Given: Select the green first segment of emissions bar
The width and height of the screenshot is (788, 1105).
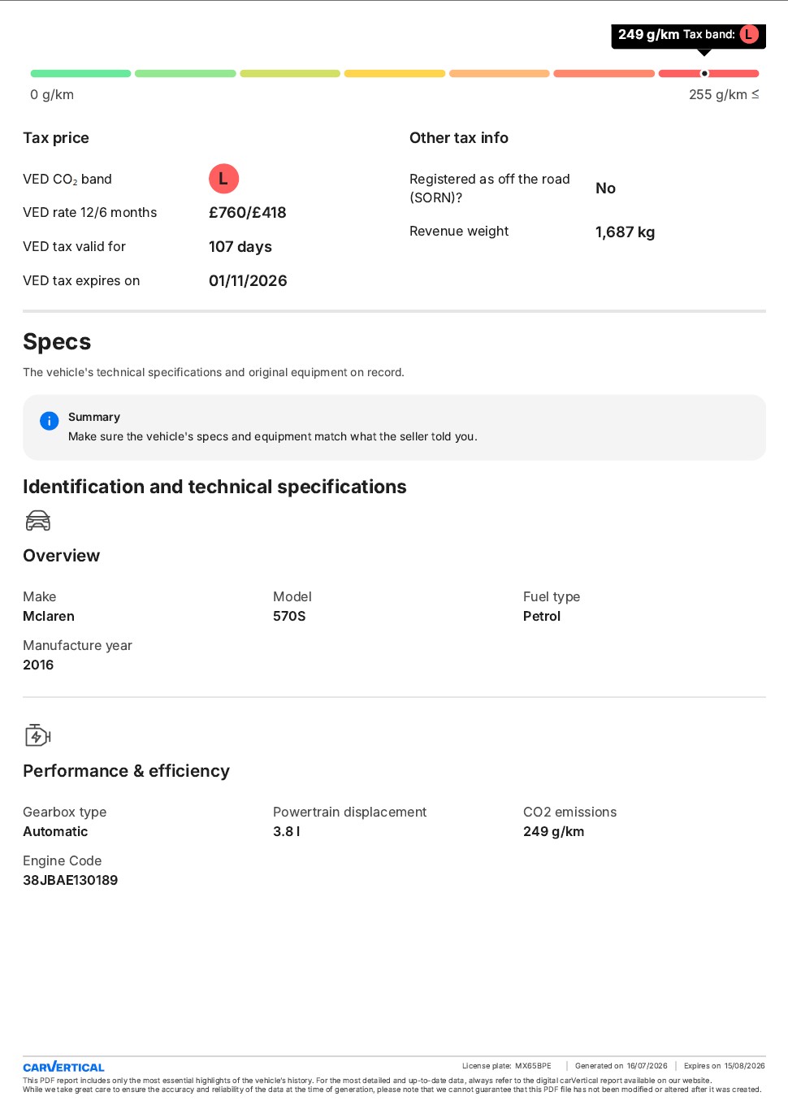Looking at the screenshot, I should [80, 74].
